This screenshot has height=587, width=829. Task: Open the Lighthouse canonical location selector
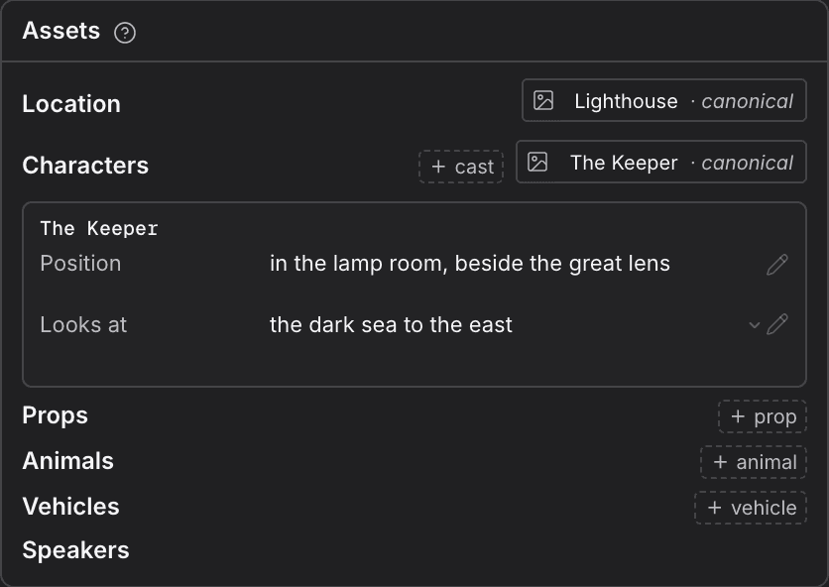664,100
